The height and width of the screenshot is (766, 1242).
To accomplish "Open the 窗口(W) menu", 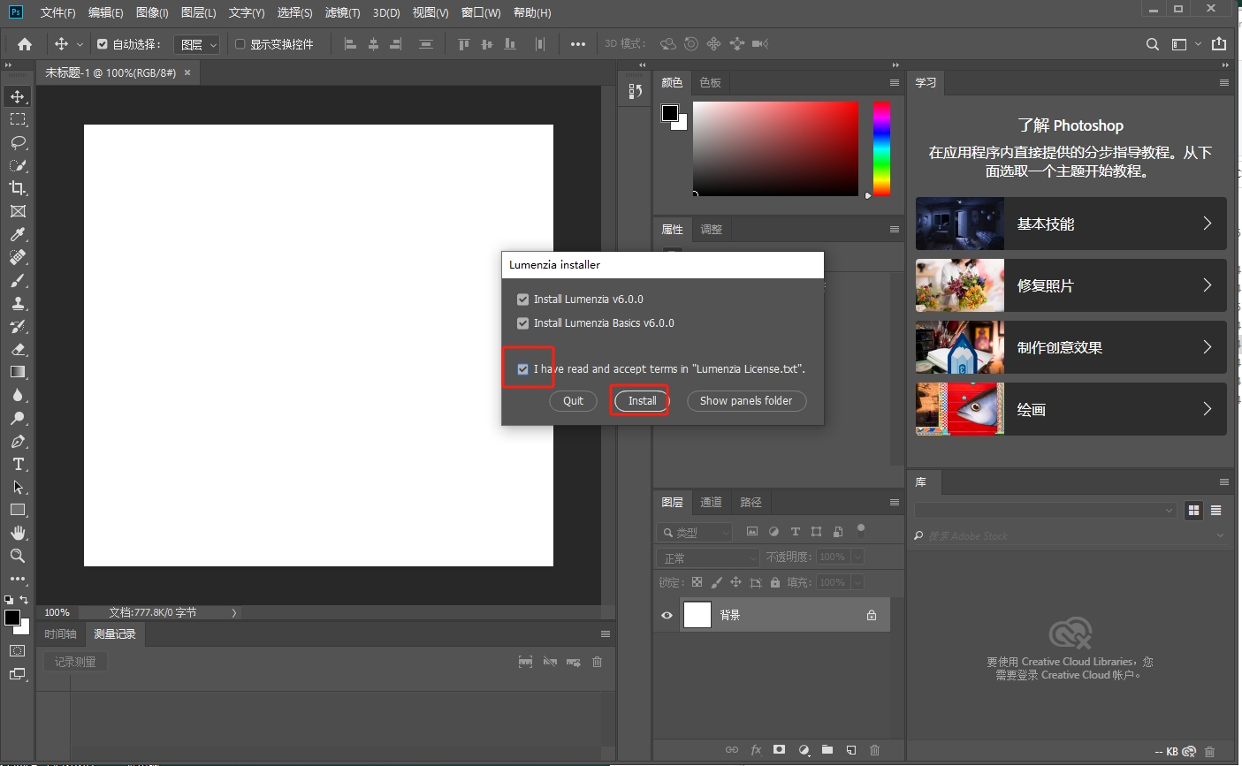I will coord(481,12).
